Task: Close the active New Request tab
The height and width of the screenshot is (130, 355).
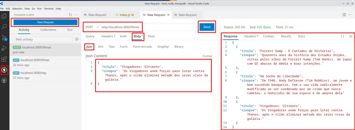Action: click(168, 15)
